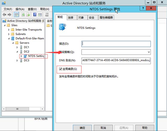Screen dimensions: 167x131
Task: Expand the DC1 node
Action: coord(17,47)
